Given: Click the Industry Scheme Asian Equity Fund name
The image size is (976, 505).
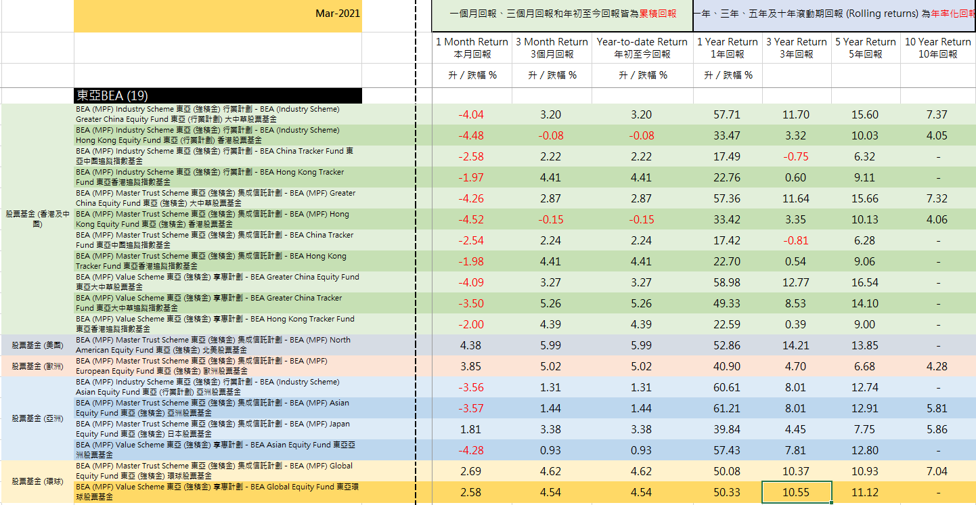Looking at the screenshot, I should tap(218, 387).
